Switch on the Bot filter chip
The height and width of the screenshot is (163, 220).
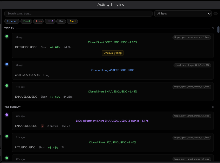61,21
